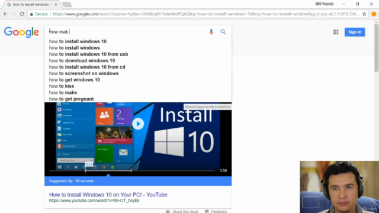Click 'About this result' link
Image resolution: width=379 pixels, height=213 pixels.
(182, 211)
